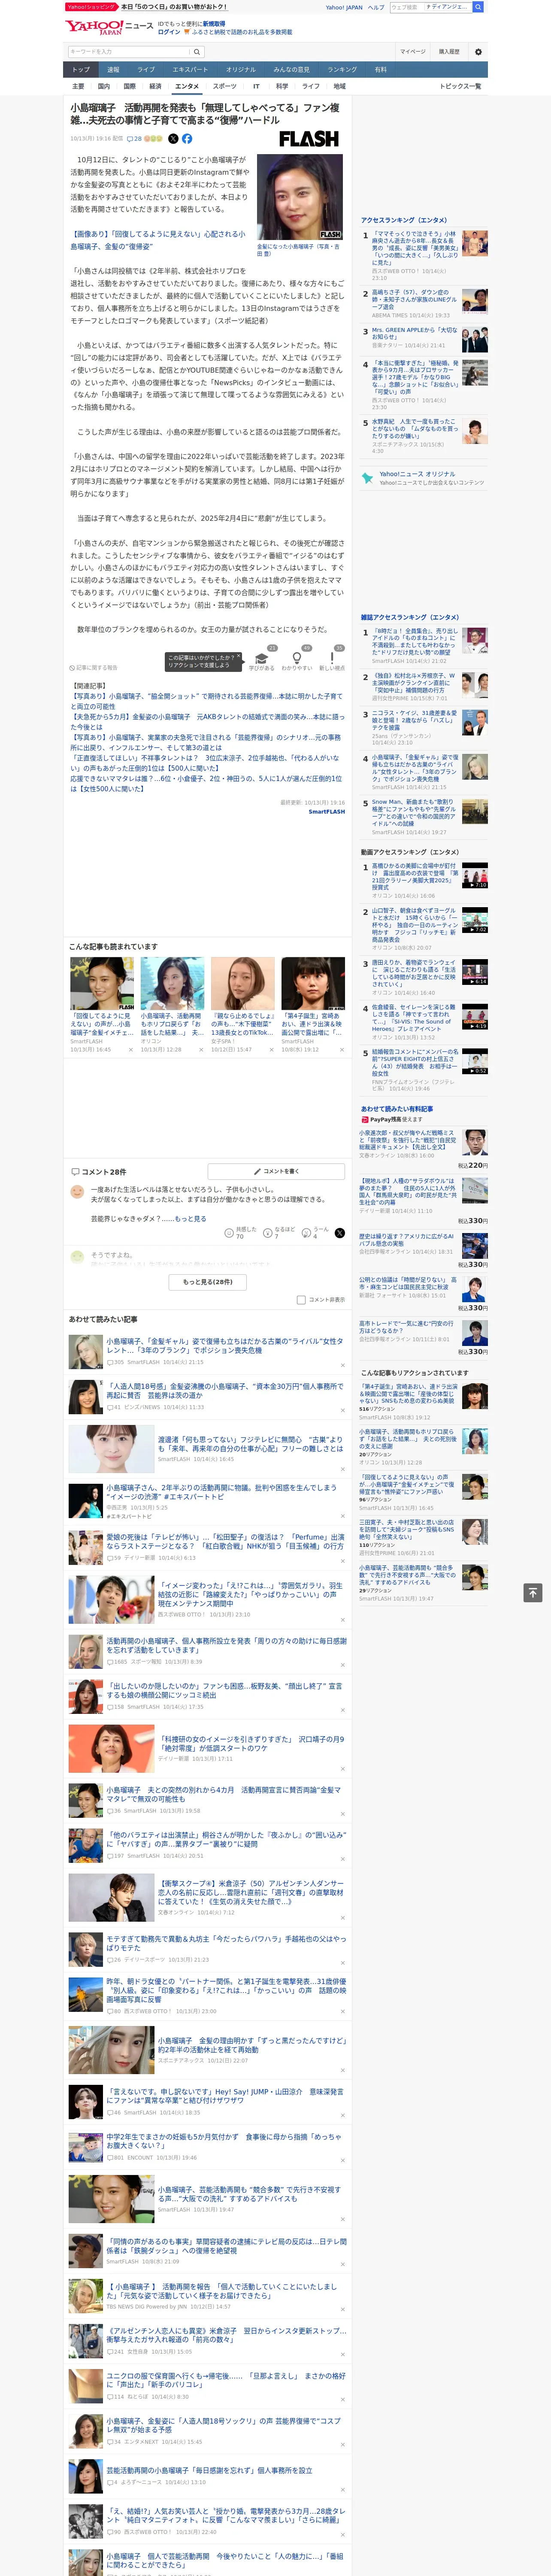Share article on X (Twitter)
This screenshot has height=2576, width=551.
click(173, 139)
